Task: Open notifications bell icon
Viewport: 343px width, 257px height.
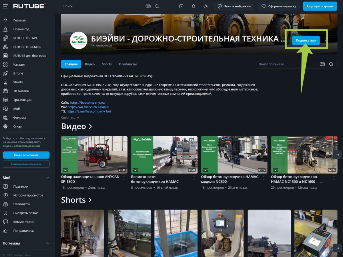Action: click(194, 6)
